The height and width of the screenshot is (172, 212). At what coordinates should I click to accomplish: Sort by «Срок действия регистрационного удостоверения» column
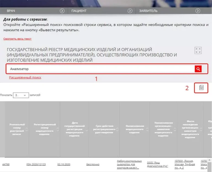click(x=117, y=129)
